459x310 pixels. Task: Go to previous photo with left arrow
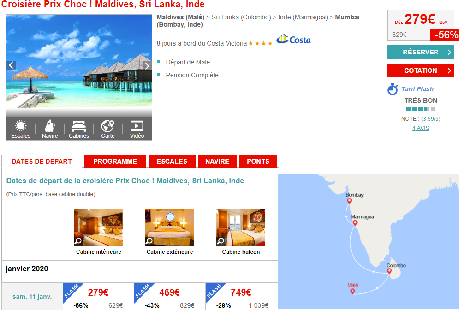(11, 65)
